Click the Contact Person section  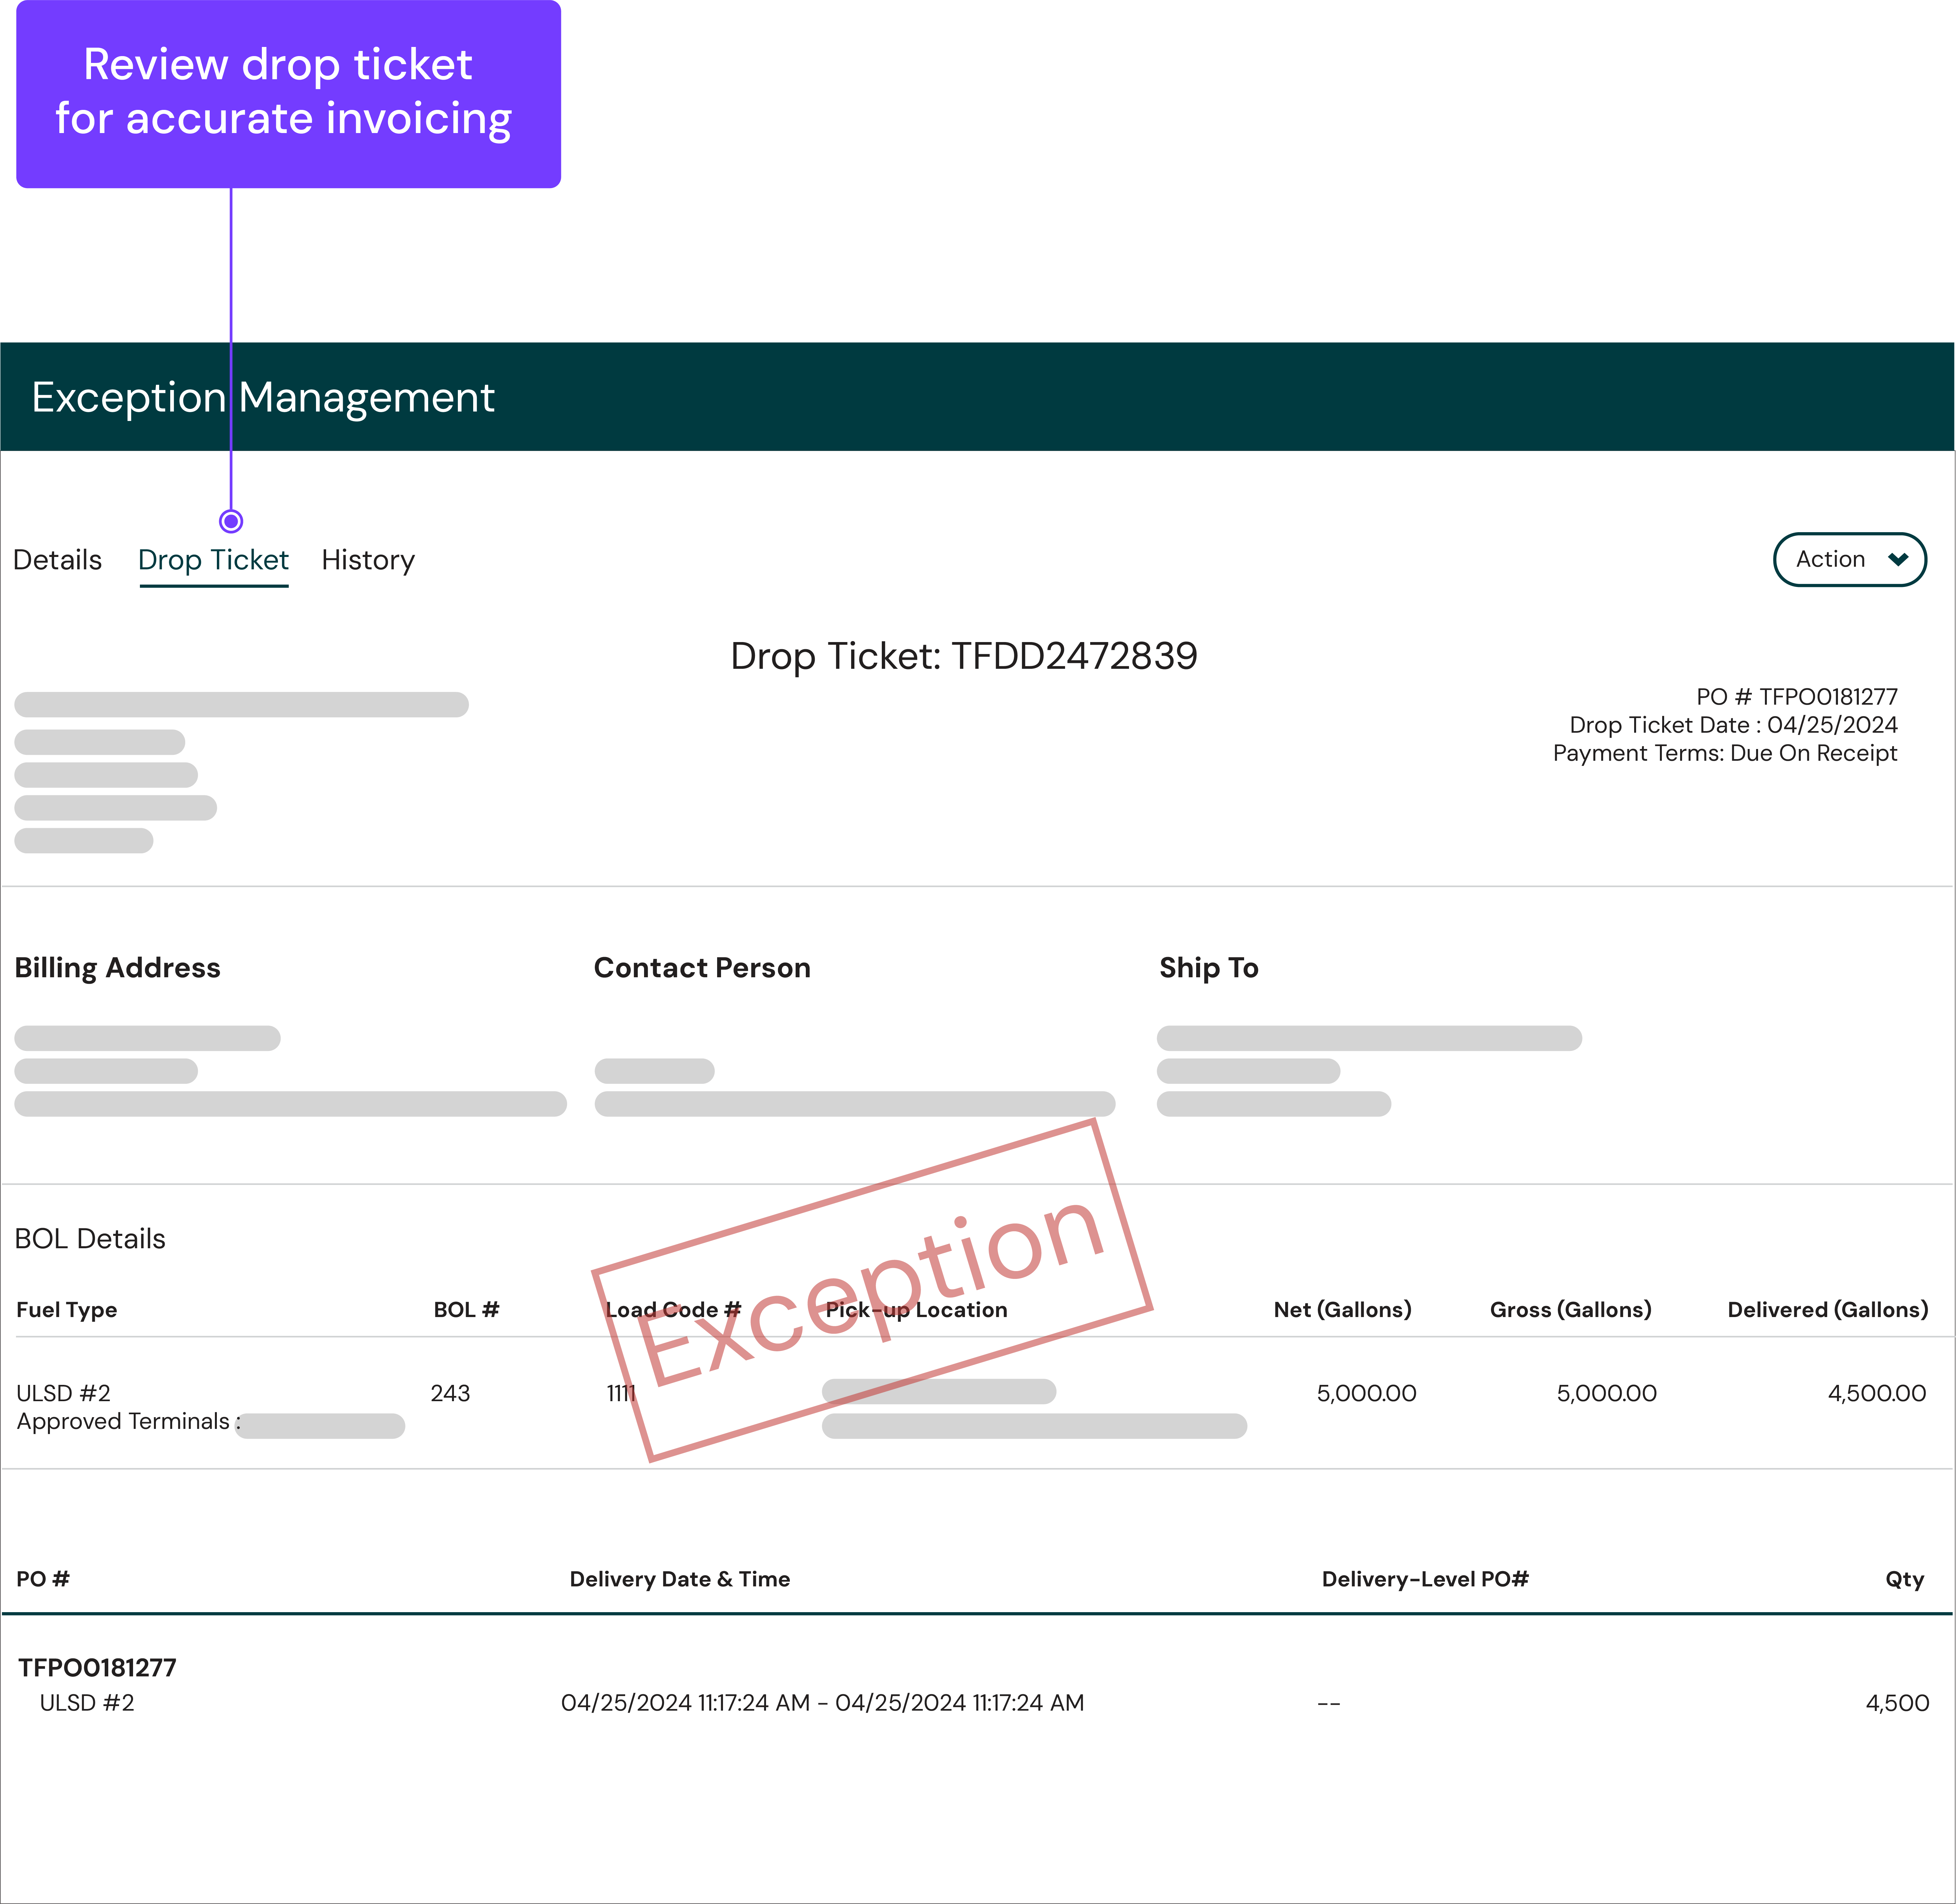point(704,966)
